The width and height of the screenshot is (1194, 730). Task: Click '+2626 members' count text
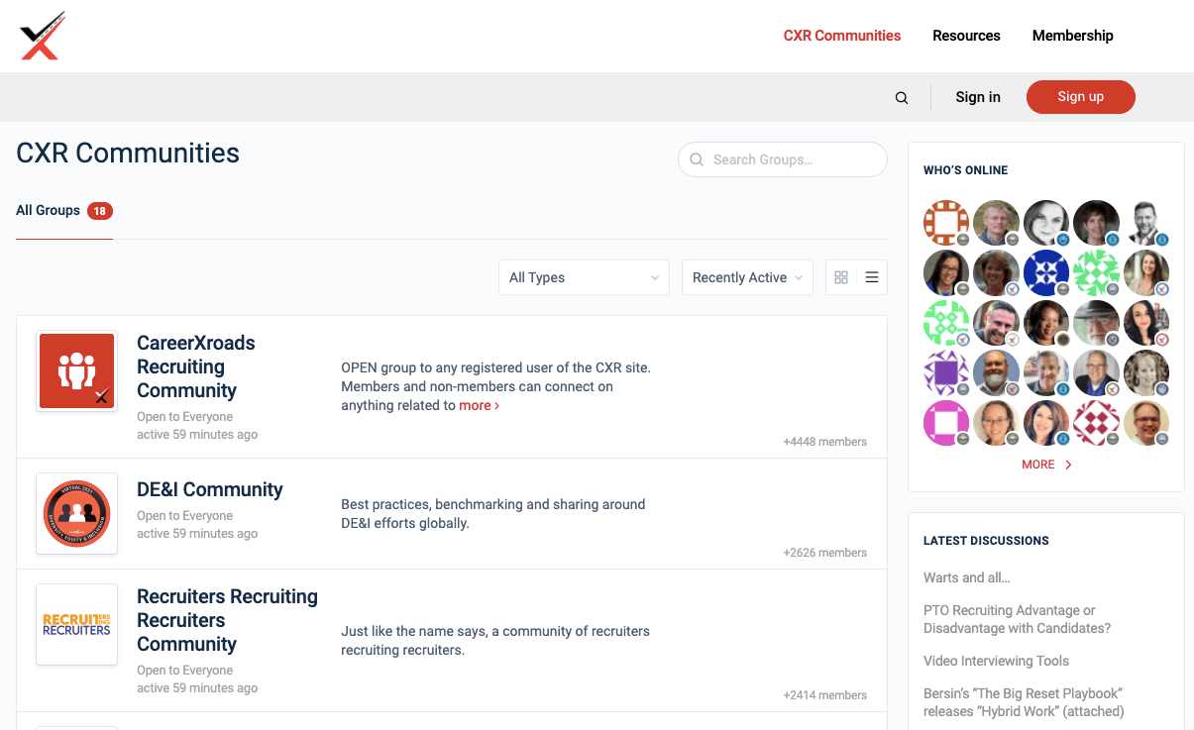[x=824, y=553]
